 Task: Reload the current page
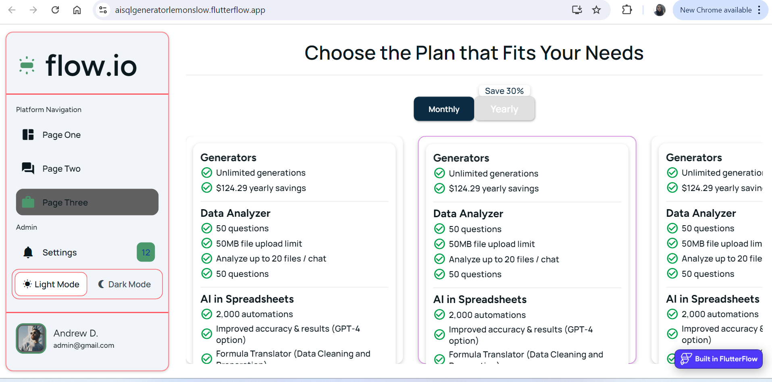[55, 10]
